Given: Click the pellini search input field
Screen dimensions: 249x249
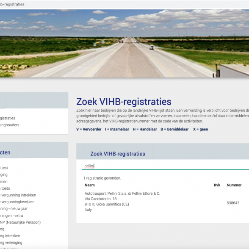Looking at the screenshot, I should pyautogui.click(x=165, y=166).
